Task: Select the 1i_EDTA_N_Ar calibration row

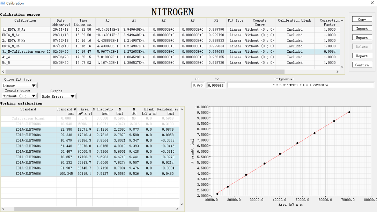Action: coord(25,30)
